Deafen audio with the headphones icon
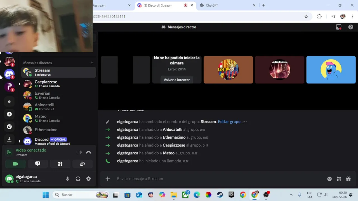358x201 pixels. click(x=78, y=179)
